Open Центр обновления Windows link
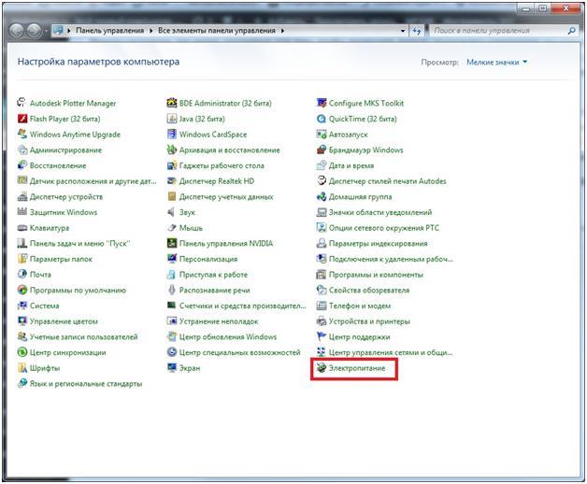587x484 pixels. [228, 337]
